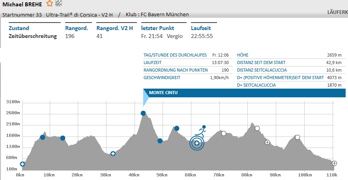Screen dimensions: 348x180
Task: Select the unreached checkpoint marker near 71km
Action: pyautogui.click(x=224, y=133)
